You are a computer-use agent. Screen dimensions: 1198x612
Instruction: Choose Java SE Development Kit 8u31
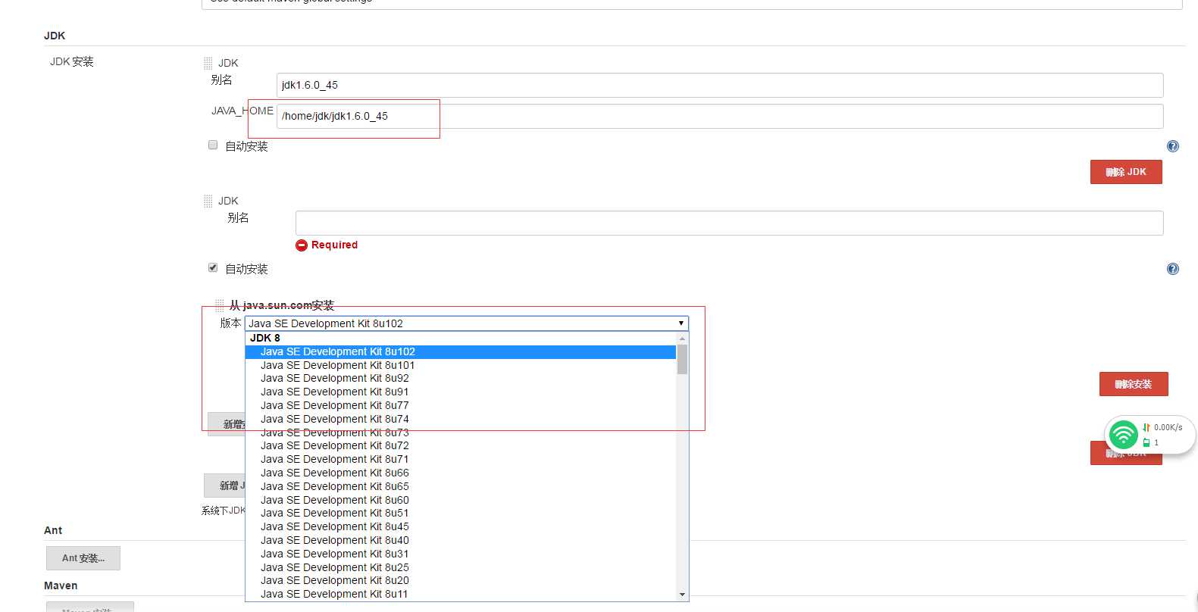coord(461,554)
